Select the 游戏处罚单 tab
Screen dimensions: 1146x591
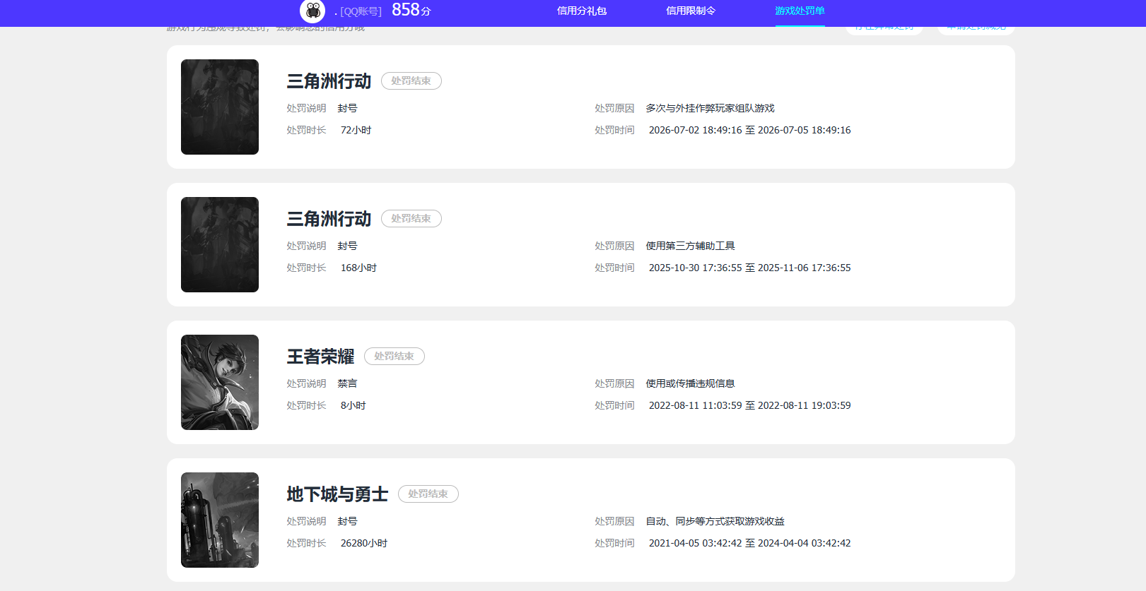[x=800, y=11]
